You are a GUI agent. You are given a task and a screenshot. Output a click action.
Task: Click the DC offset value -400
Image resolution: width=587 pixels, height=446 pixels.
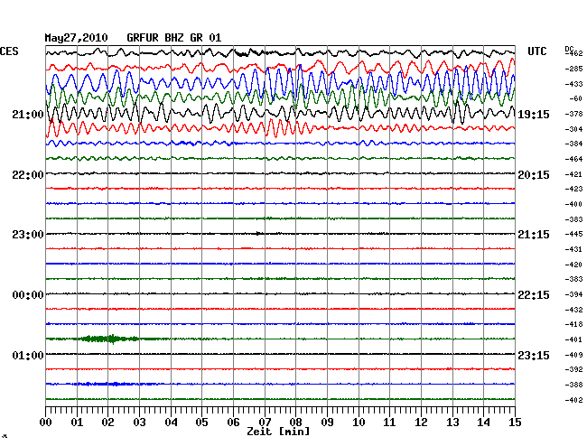click(573, 204)
